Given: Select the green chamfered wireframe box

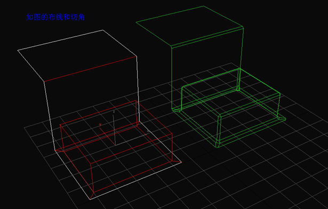Looking at the screenshot, I should pyautogui.click(x=211, y=77).
